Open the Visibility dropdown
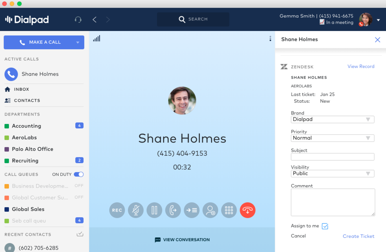Viewport: 386px width, 252px height. [x=333, y=174]
